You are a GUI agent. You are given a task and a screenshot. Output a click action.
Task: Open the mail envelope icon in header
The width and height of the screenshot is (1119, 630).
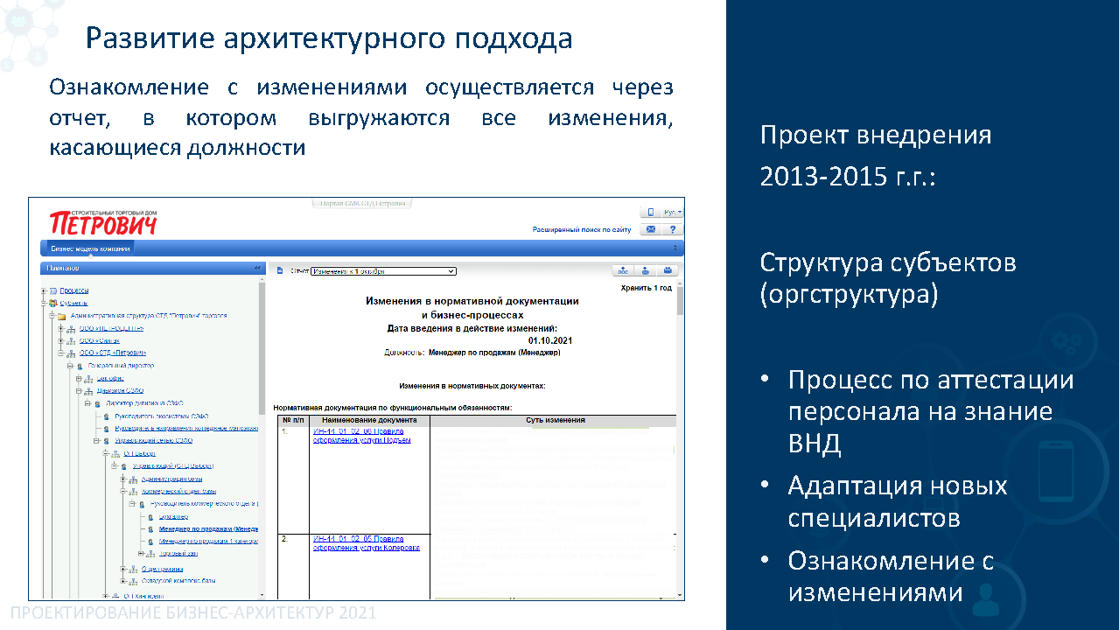tap(650, 229)
